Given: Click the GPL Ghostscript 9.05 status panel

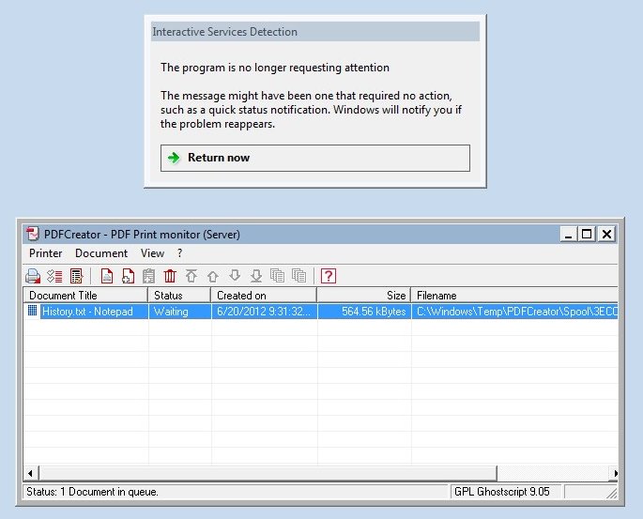Looking at the screenshot, I should (506, 492).
